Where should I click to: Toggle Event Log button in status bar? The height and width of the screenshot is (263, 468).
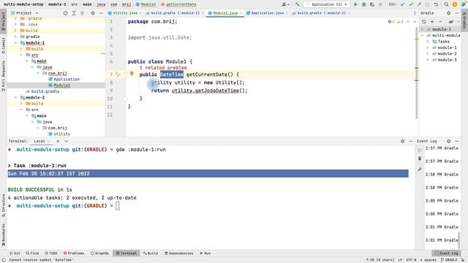pos(446,254)
